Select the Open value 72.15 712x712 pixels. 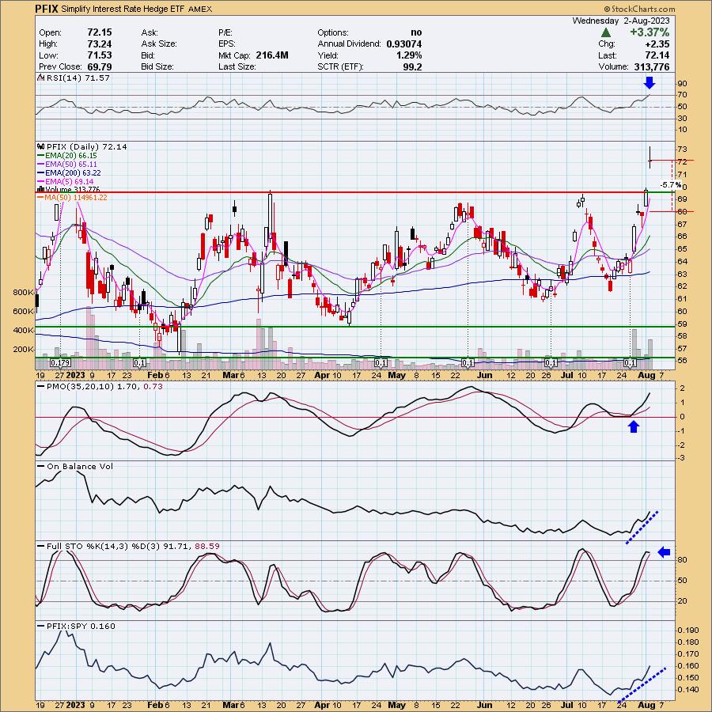(100, 32)
